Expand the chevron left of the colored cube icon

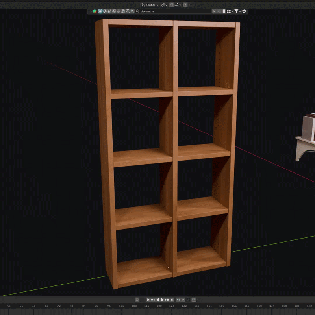91,11
